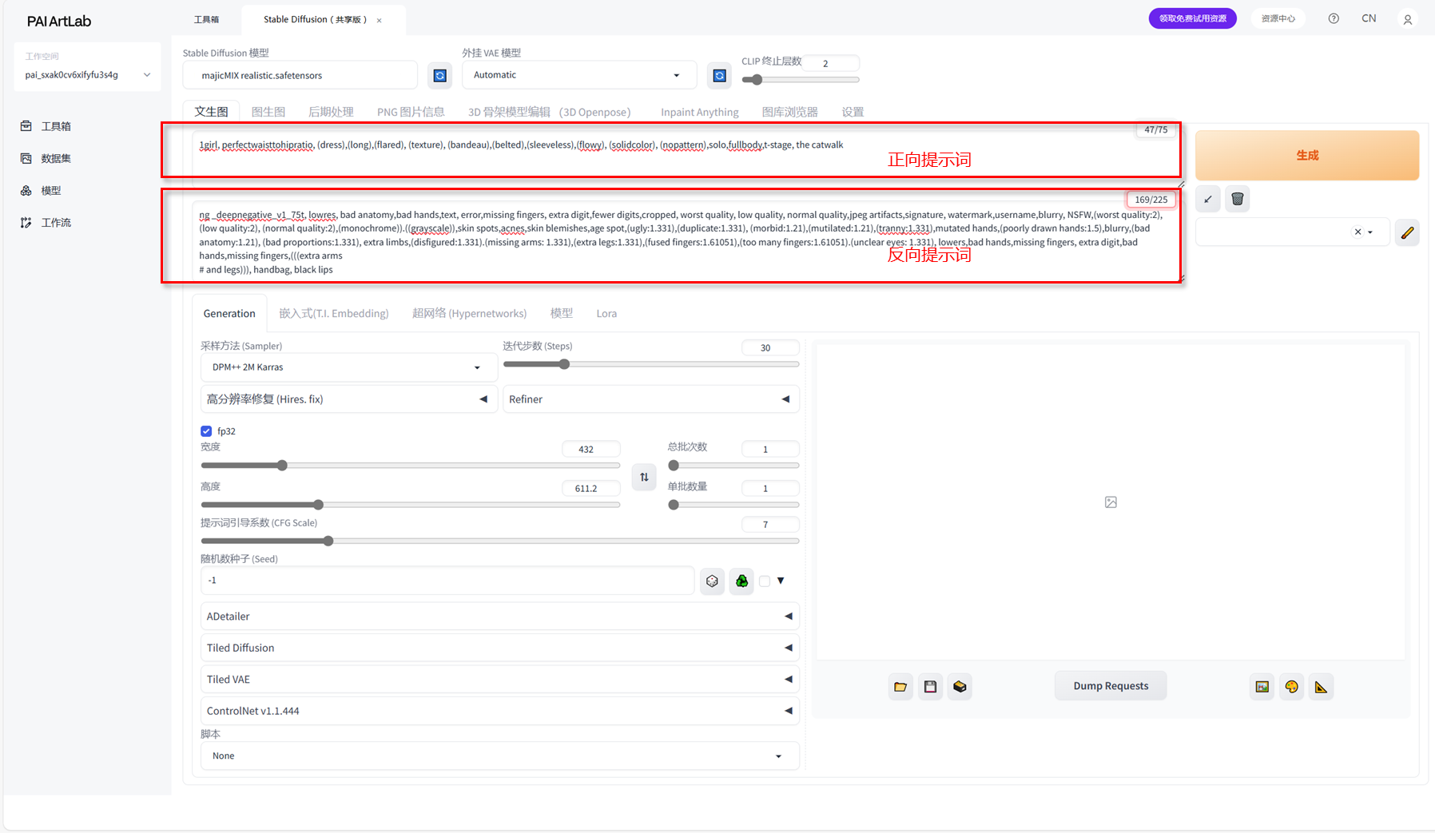
Task: Click the 工作流 sidebar icon
Action: (x=26, y=222)
